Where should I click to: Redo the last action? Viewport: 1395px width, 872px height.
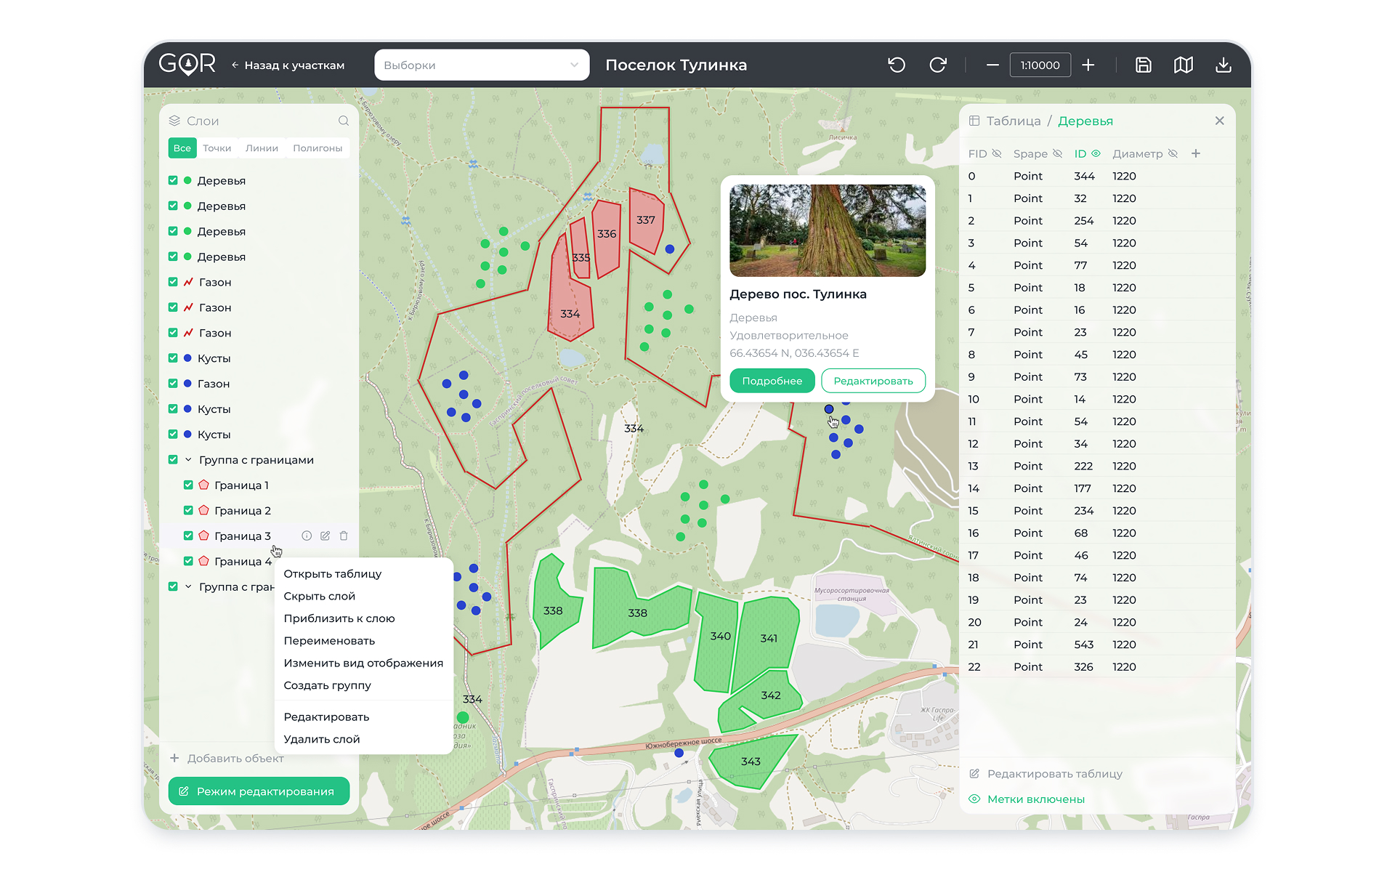938,65
